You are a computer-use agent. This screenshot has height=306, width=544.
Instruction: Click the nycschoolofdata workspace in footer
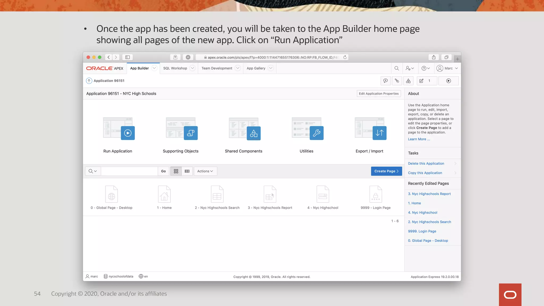[118, 277]
